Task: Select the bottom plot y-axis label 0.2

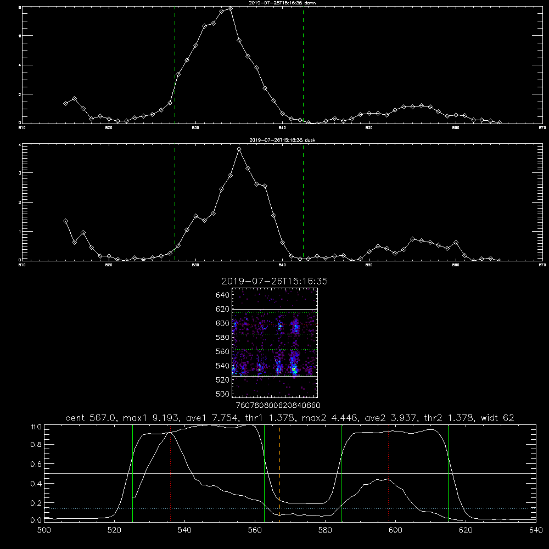Action: (36, 503)
